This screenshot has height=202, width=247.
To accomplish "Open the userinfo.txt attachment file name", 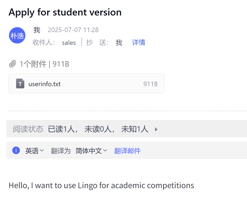I will coord(44,84).
